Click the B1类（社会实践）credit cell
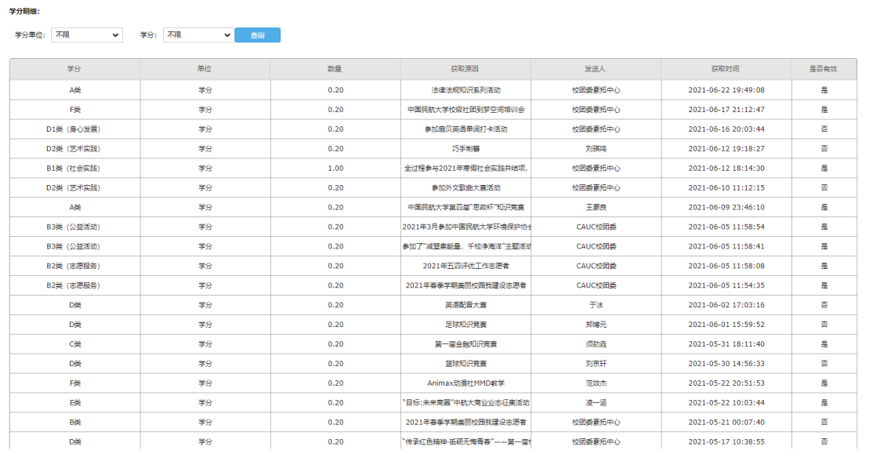The image size is (880, 454). [74, 169]
